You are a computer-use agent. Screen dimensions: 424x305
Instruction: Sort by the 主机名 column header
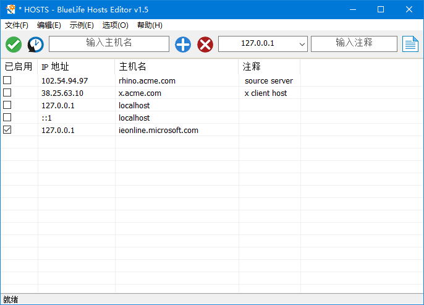point(176,66)
